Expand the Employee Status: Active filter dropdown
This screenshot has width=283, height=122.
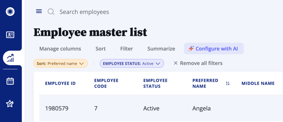pyautogui.click(x=132, y=63)
